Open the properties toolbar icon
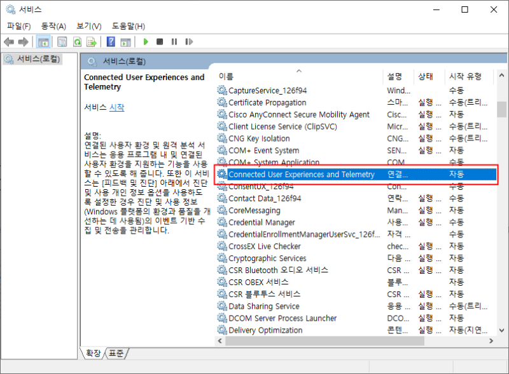Image resolution: width=509 pixels, height=374 pixels. coord(62,42)
